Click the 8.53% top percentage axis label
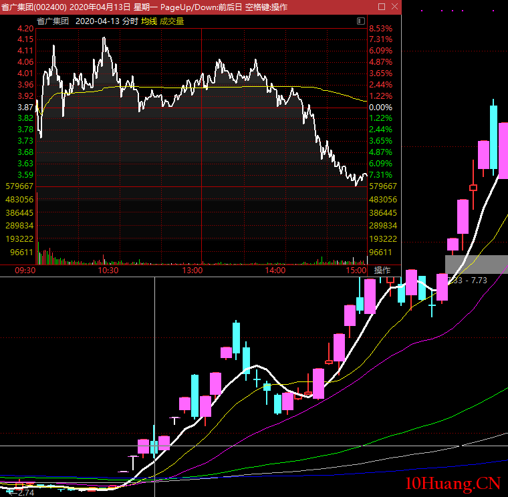Image resolution: width=508 pixels, height=497 pixels. [380, 29]
